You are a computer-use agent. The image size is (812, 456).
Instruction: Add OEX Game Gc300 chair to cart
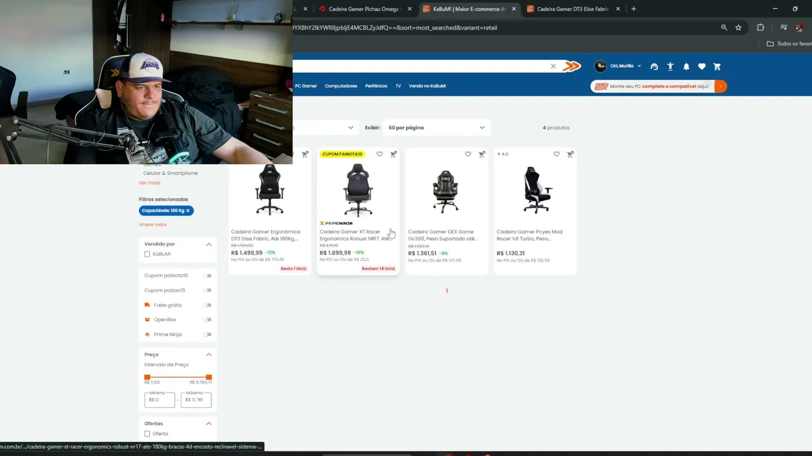482,154
